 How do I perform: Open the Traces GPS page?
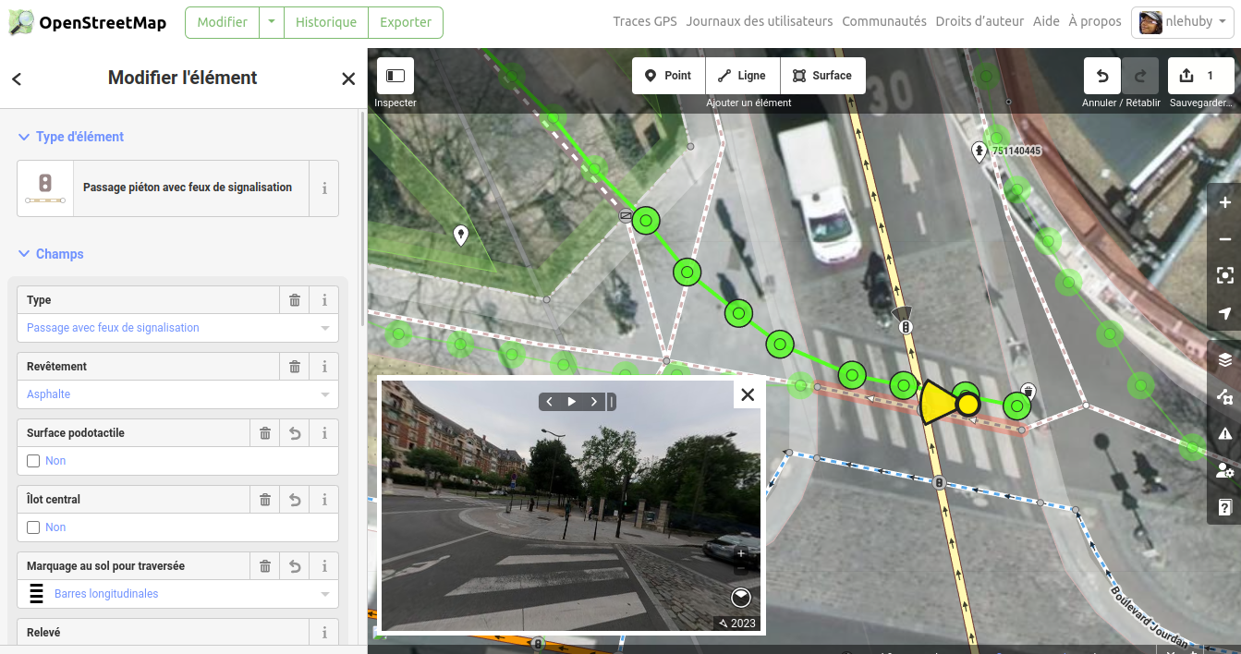click(644, 20)
